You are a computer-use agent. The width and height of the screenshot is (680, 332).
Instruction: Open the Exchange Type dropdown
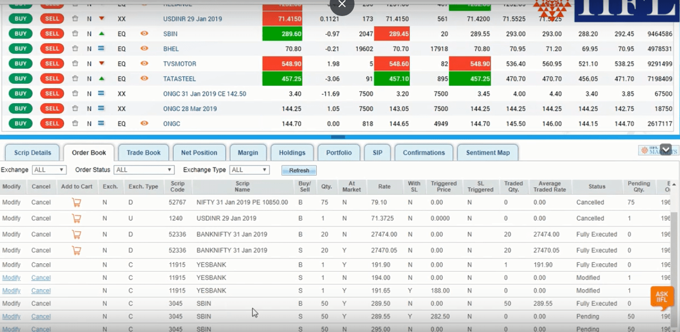(x=250, y=170)
